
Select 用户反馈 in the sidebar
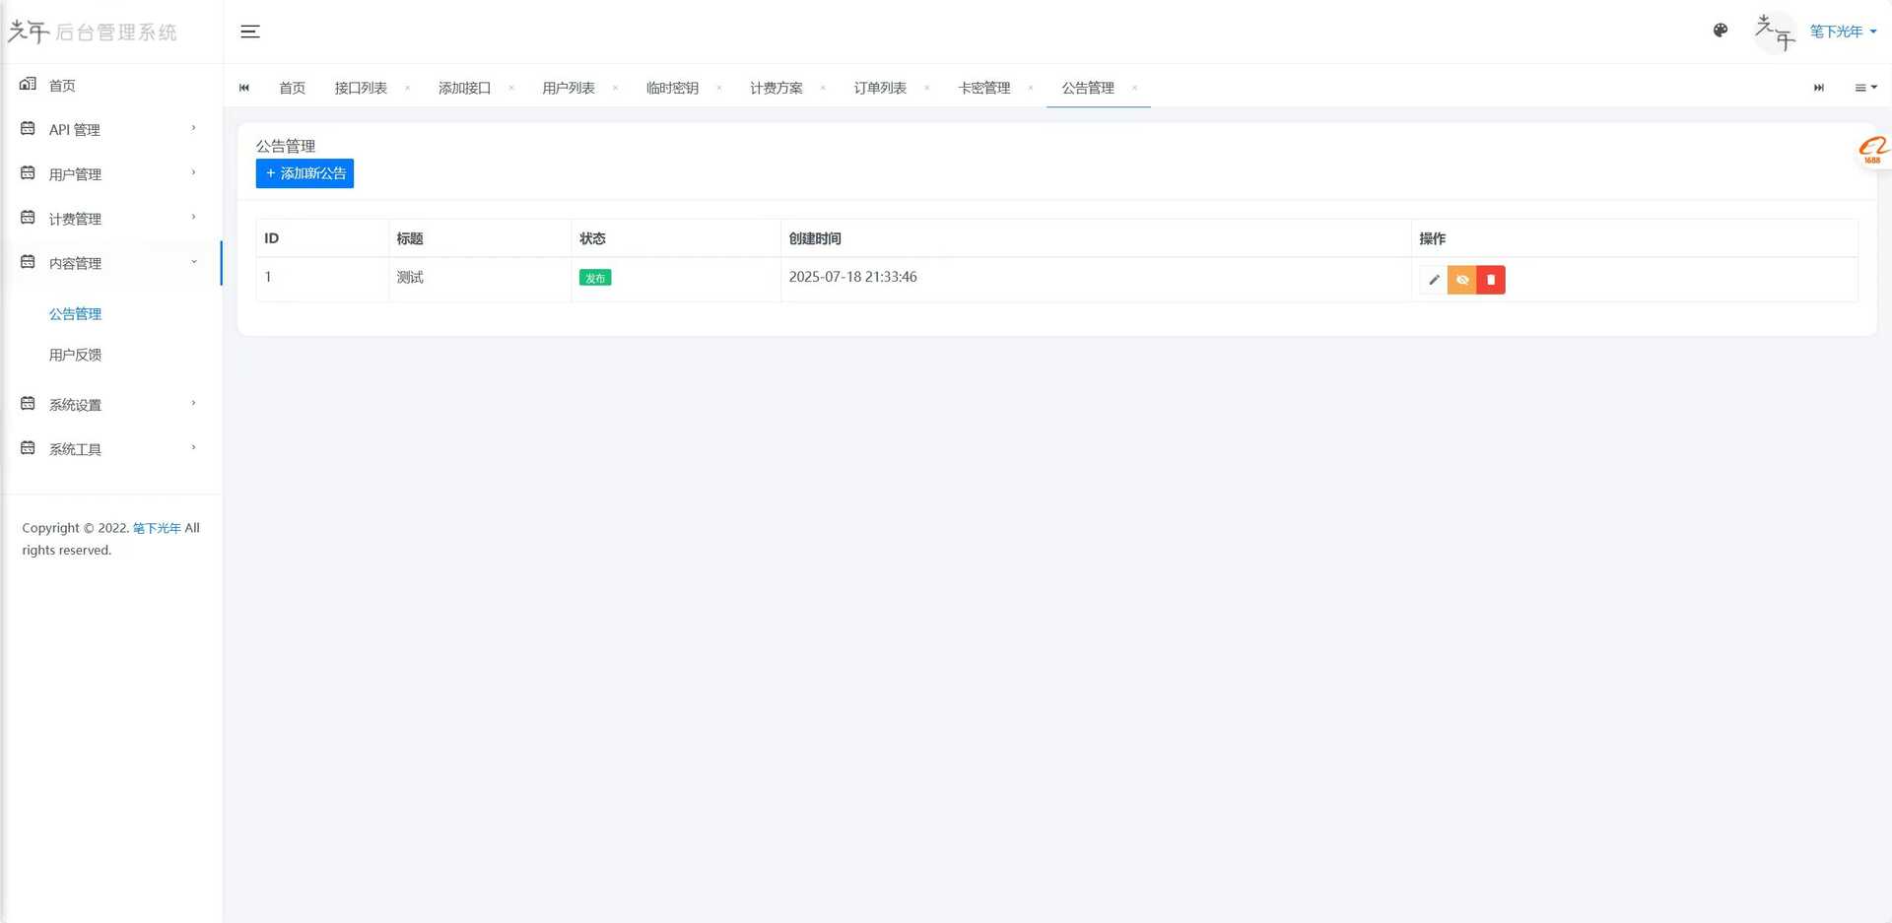tap(75, 354)
